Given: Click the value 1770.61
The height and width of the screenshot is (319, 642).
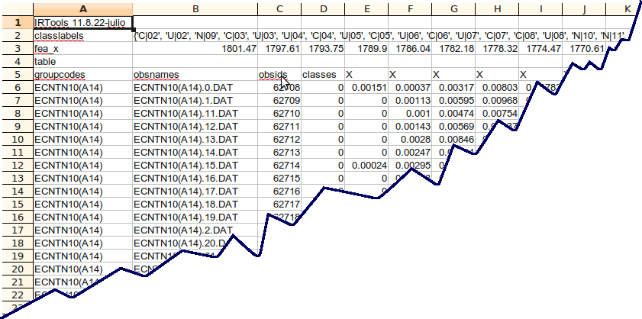Looking at the screenshot, I should (584, 49).
